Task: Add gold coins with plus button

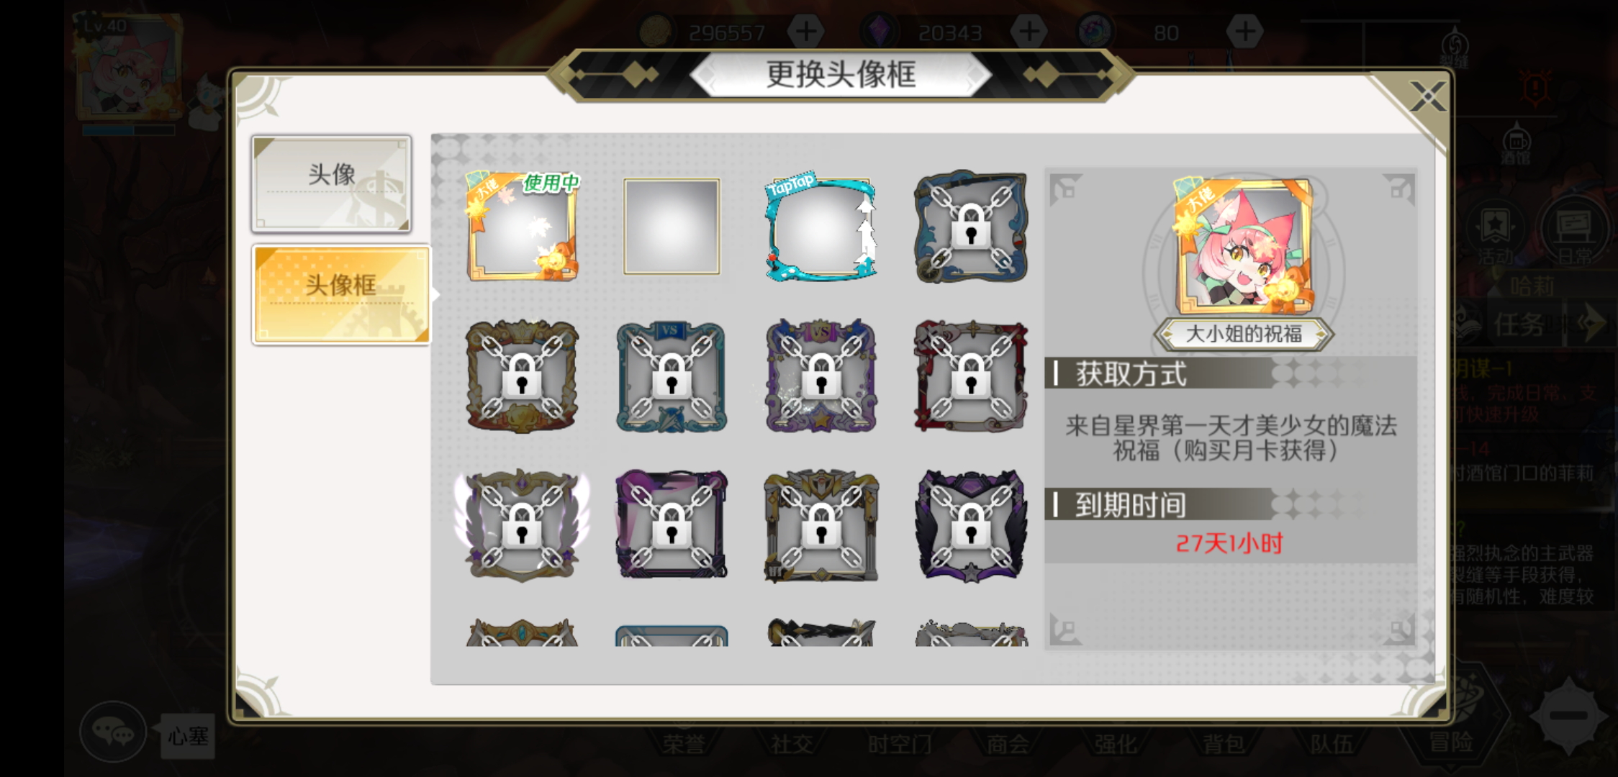Action: (x=806, y=32)
